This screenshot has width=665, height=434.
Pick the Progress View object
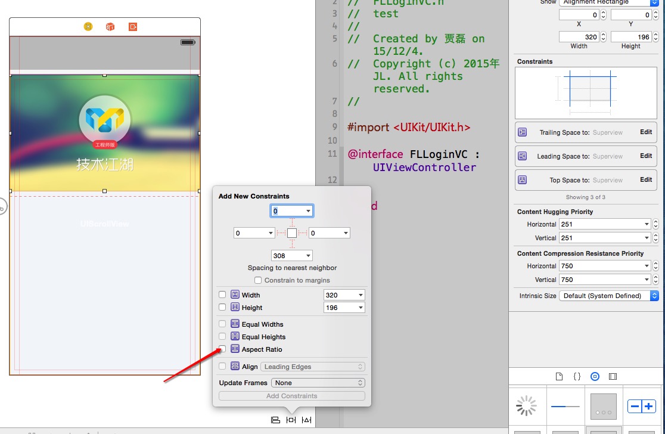click(565, 407)
